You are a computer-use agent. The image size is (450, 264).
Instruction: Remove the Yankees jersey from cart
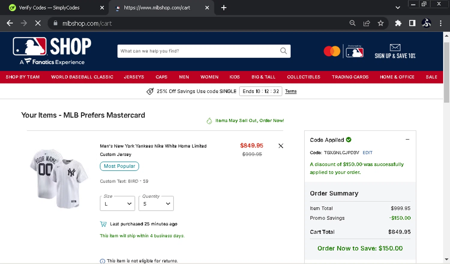[281, 146]
